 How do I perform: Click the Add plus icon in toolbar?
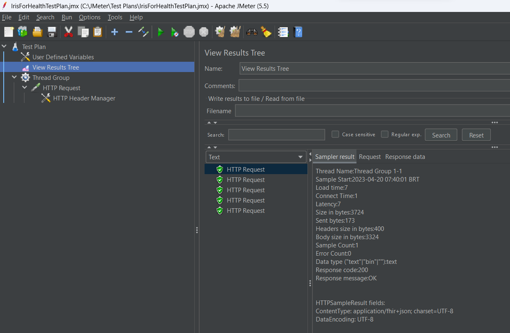(114, 32)
